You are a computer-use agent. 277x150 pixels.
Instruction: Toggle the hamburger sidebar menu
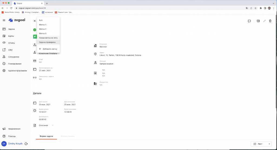pyautogui.click(x=4, y=20)
